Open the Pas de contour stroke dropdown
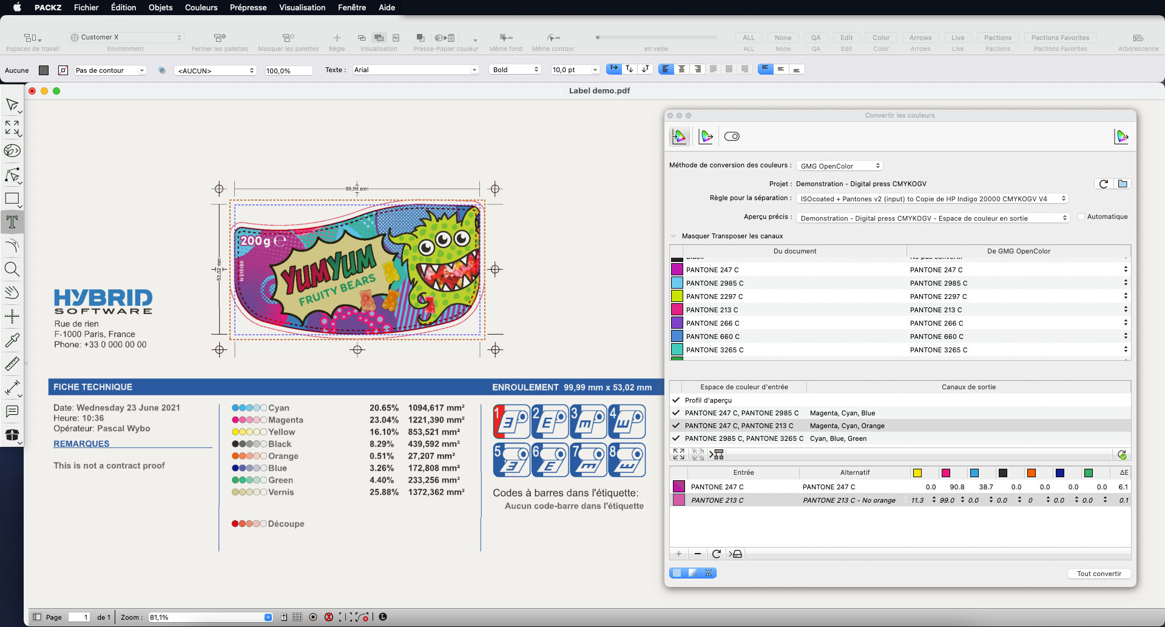1165x627 pixels. (x=110, y=70)
